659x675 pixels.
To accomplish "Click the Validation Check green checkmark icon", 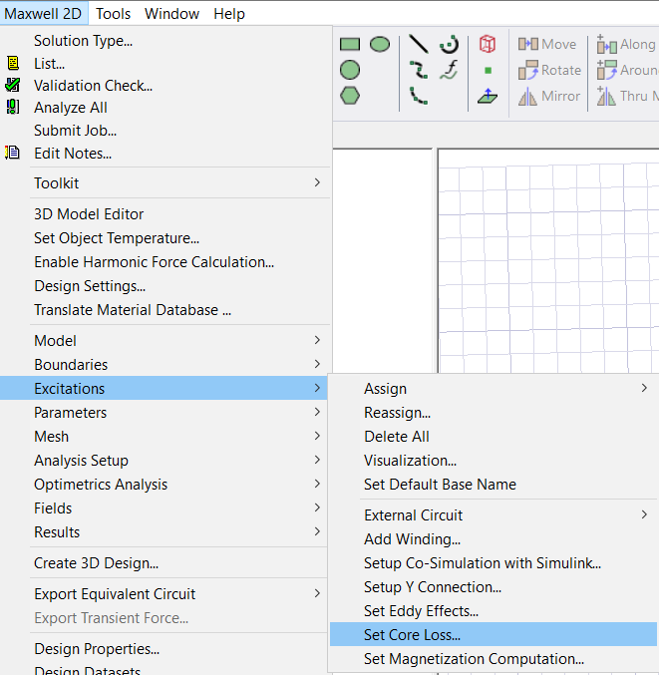I will coord(13,86).
